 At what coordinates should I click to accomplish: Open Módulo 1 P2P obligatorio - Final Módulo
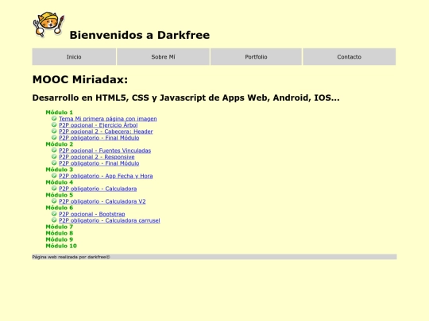pos(99,138)
